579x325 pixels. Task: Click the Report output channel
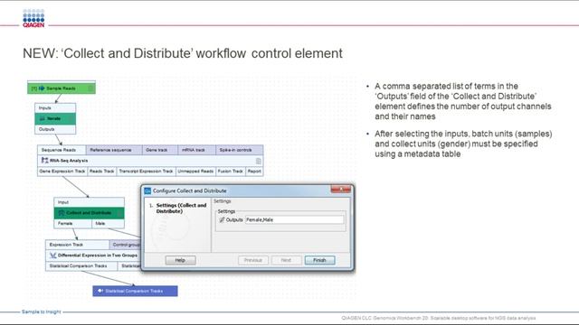[254, 172]
